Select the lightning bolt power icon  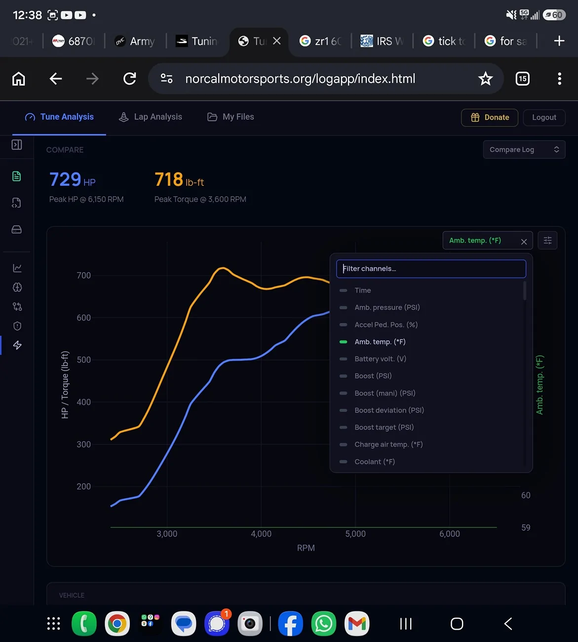(x=17, y=345)
